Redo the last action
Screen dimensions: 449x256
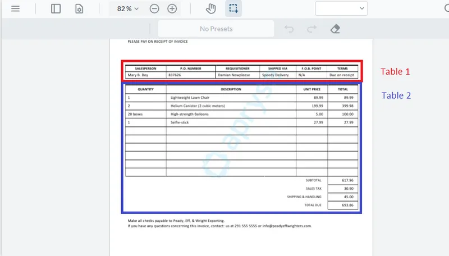tap(312, 29)
